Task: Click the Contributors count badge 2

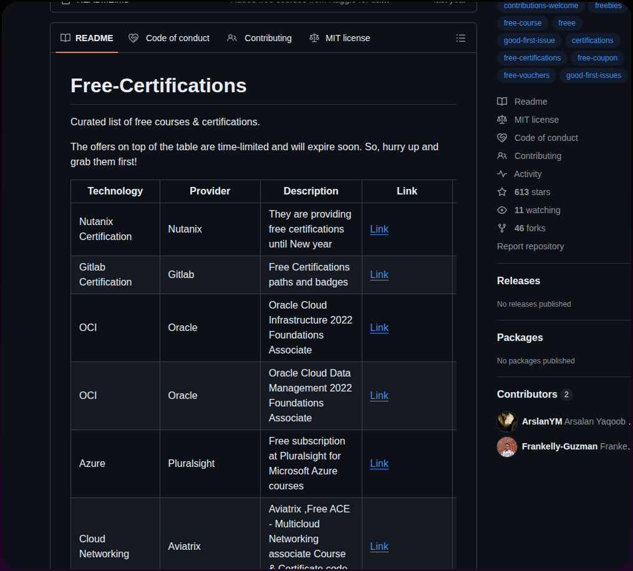Action: pos(566,394)
